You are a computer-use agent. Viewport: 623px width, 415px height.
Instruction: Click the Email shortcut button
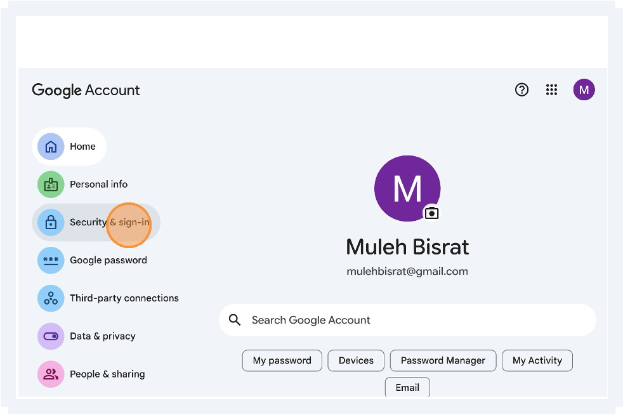coord(407,387)
